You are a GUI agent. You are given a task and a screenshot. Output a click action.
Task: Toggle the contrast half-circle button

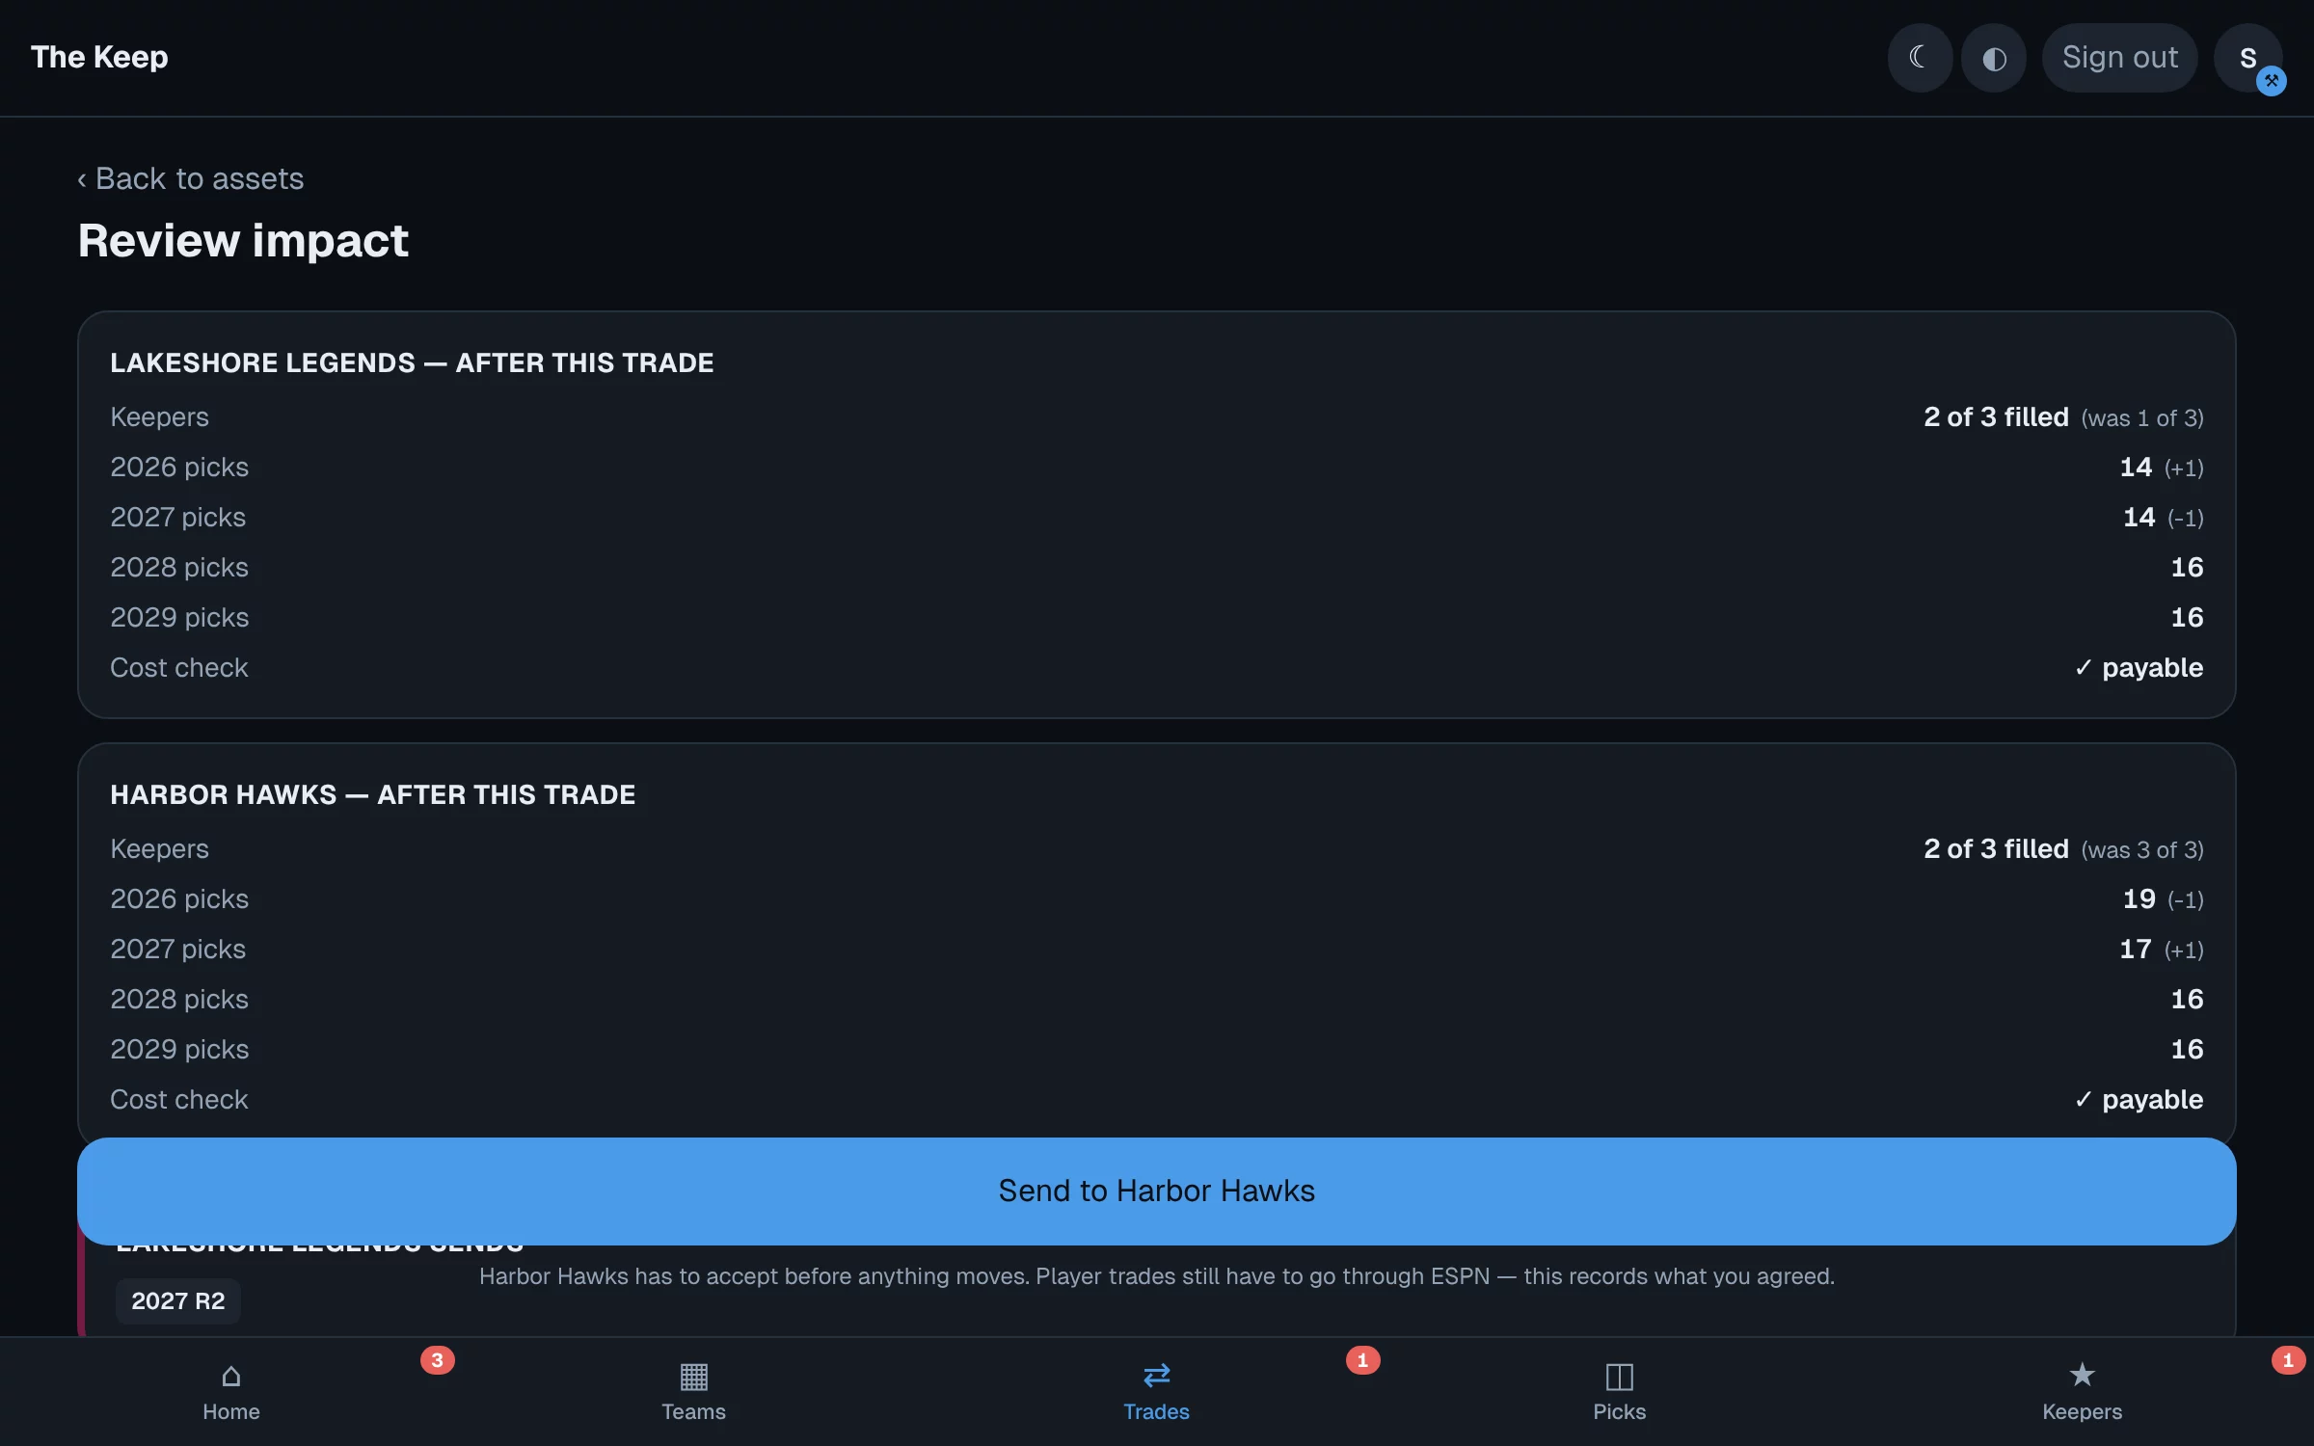[1994, 58]
